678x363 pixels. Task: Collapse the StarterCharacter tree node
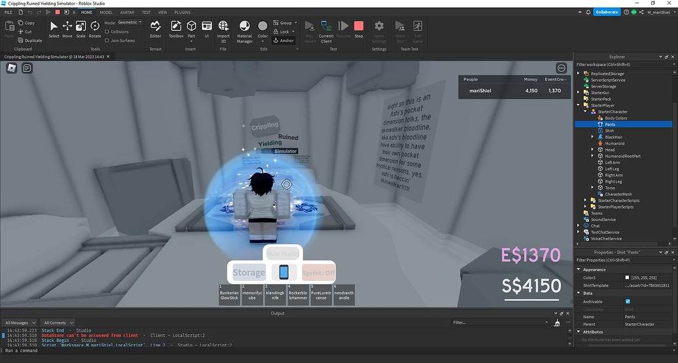(x=585, y=112)
